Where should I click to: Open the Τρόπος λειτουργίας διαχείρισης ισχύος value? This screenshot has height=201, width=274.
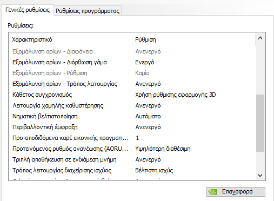154,170
